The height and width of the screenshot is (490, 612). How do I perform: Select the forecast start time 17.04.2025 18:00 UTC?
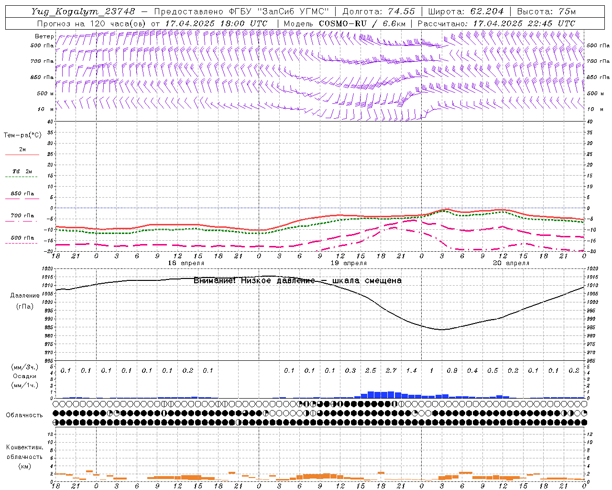click(216, 23)
